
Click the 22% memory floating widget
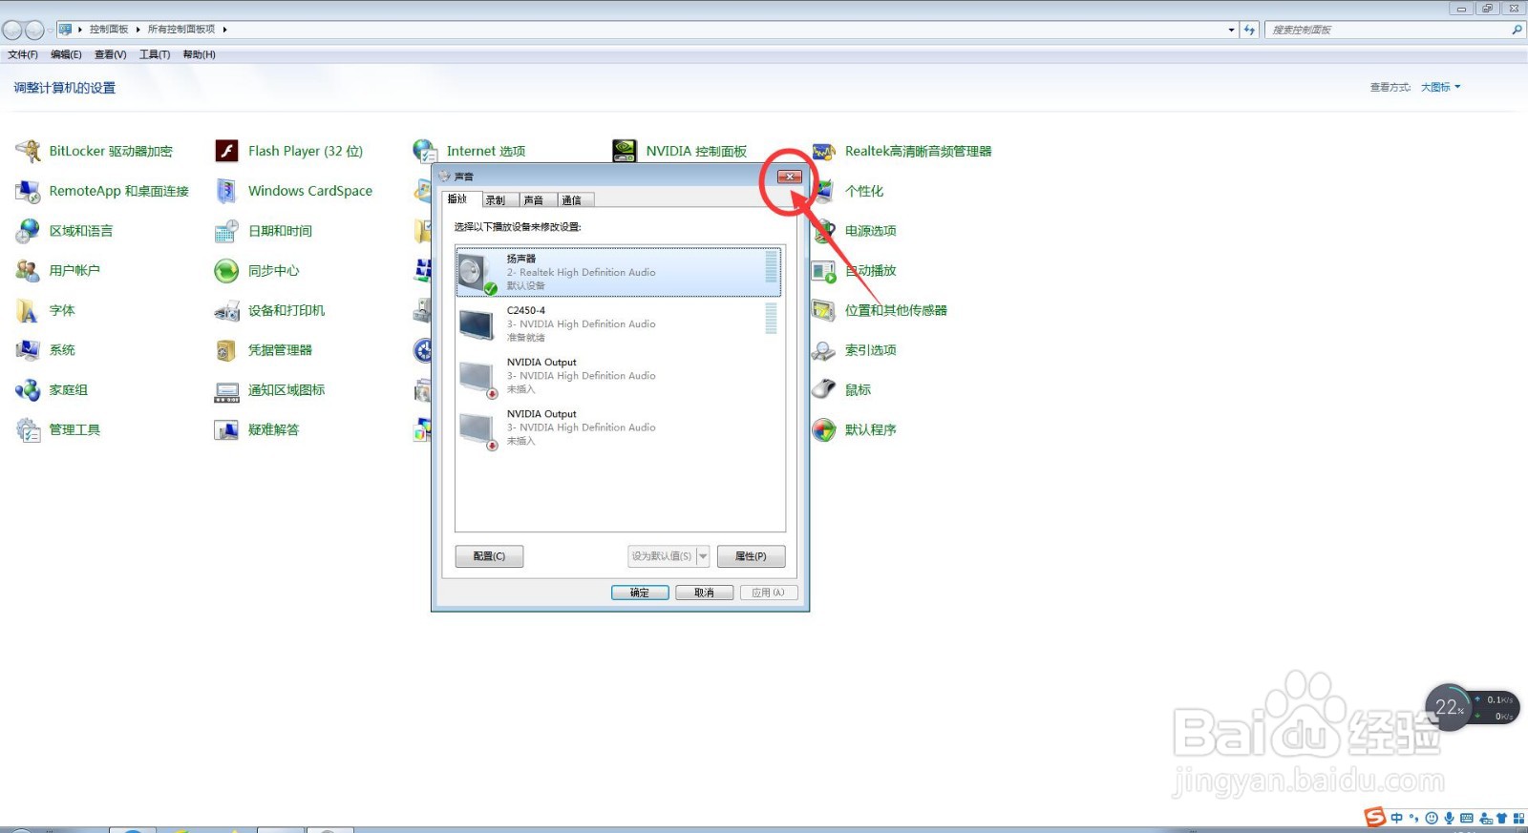click(x=1449, y=707)
